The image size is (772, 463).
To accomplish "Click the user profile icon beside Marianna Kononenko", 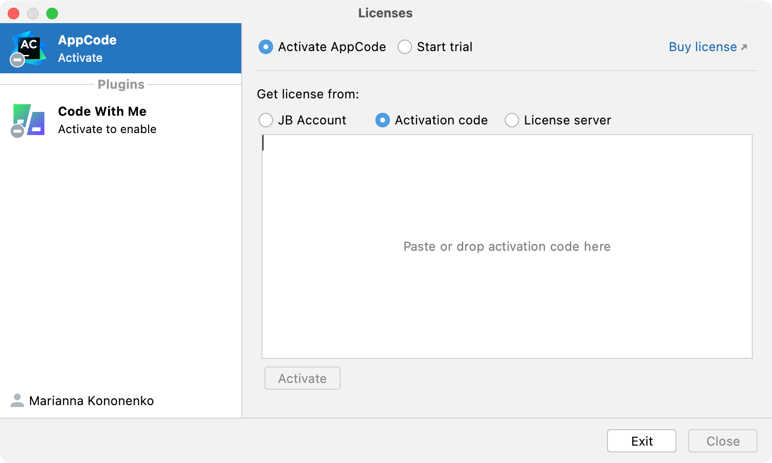I will 17,401.
